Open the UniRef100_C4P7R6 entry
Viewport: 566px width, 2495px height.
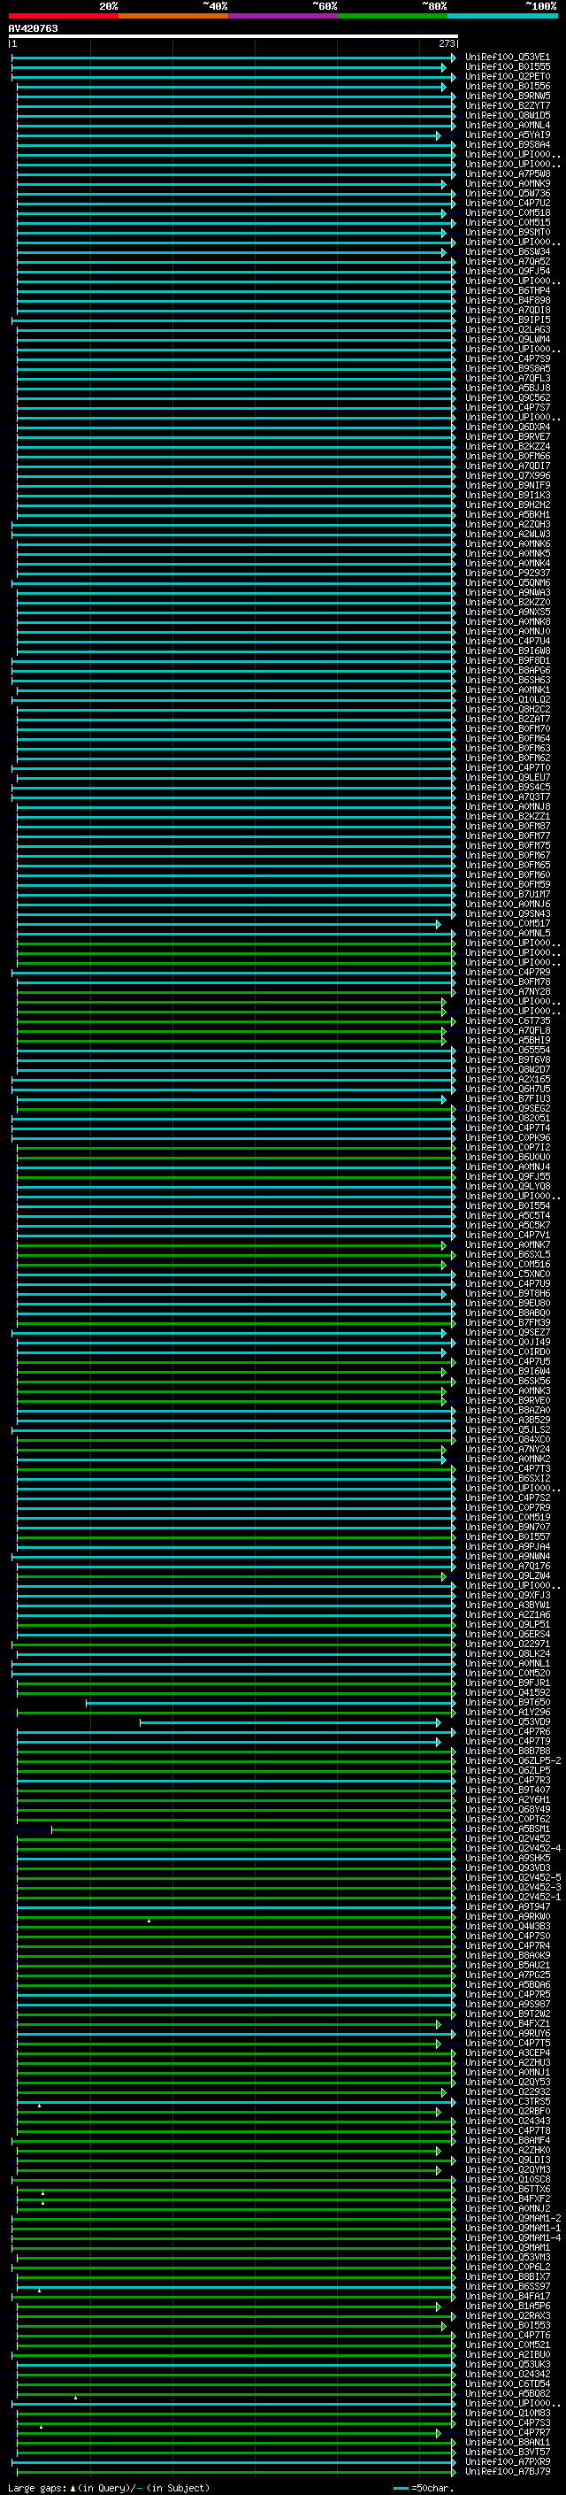click(507, 1731)
